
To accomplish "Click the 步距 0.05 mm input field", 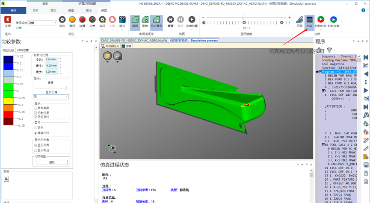I will pos(52,60).
